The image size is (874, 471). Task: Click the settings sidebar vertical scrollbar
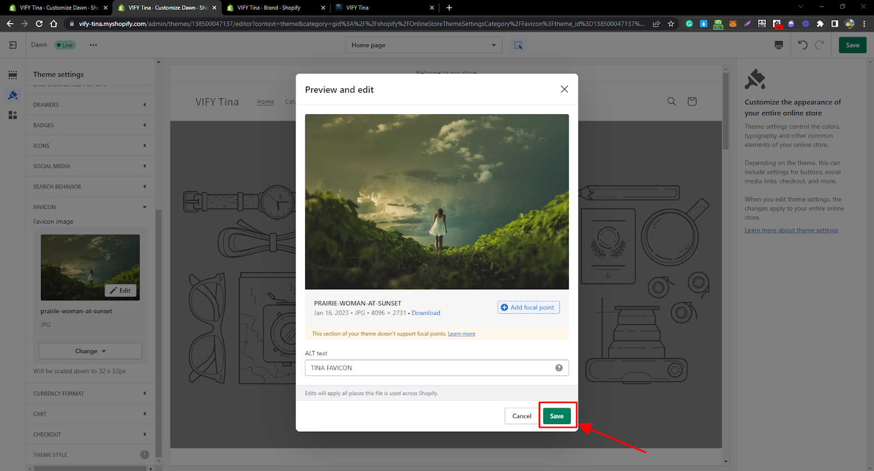(x=159, y=333)
